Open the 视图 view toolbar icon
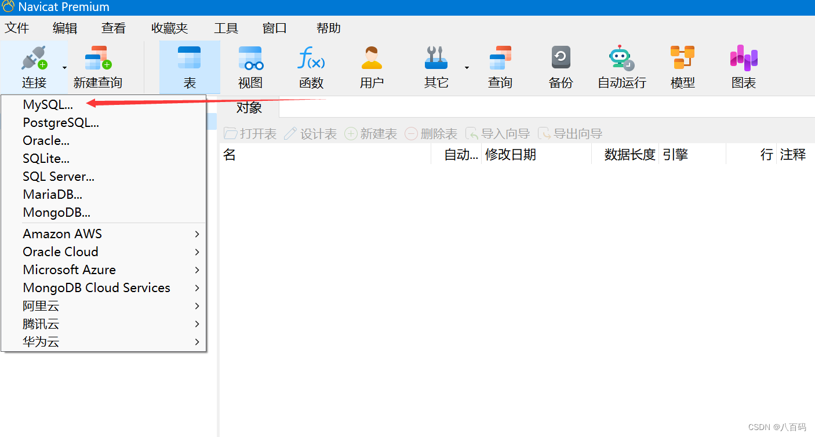 tap(250, 58)
